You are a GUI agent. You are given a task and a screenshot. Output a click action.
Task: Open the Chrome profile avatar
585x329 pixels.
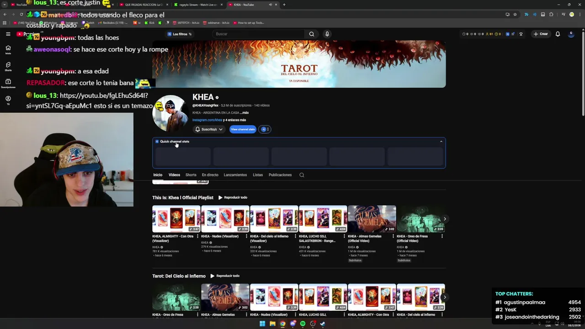pos(571,14)
